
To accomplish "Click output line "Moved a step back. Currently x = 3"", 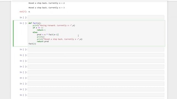I will (x=46, y=8).
